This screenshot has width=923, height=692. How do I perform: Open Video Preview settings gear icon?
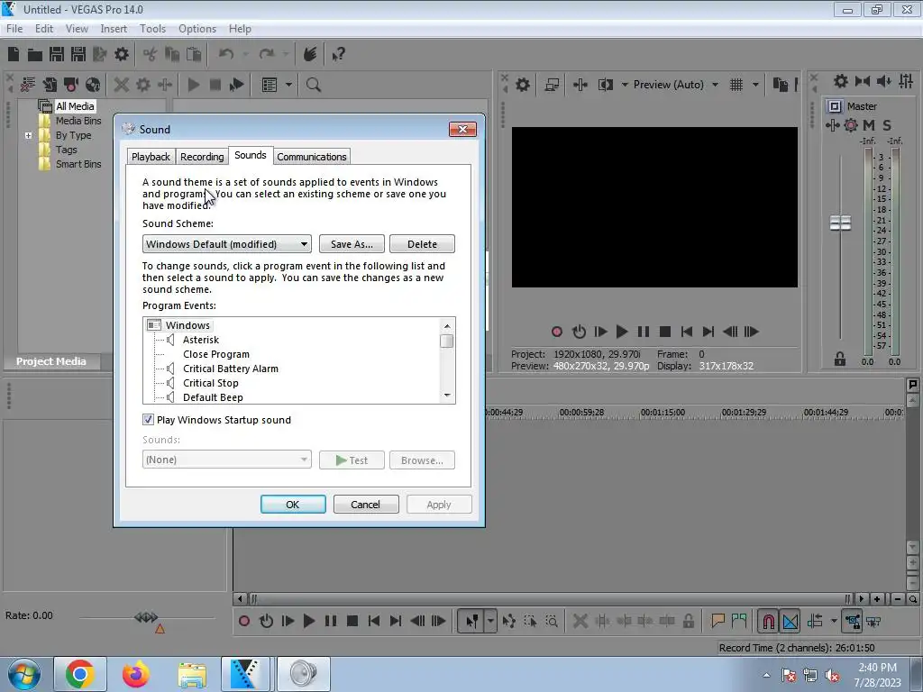tap(523, 85)
